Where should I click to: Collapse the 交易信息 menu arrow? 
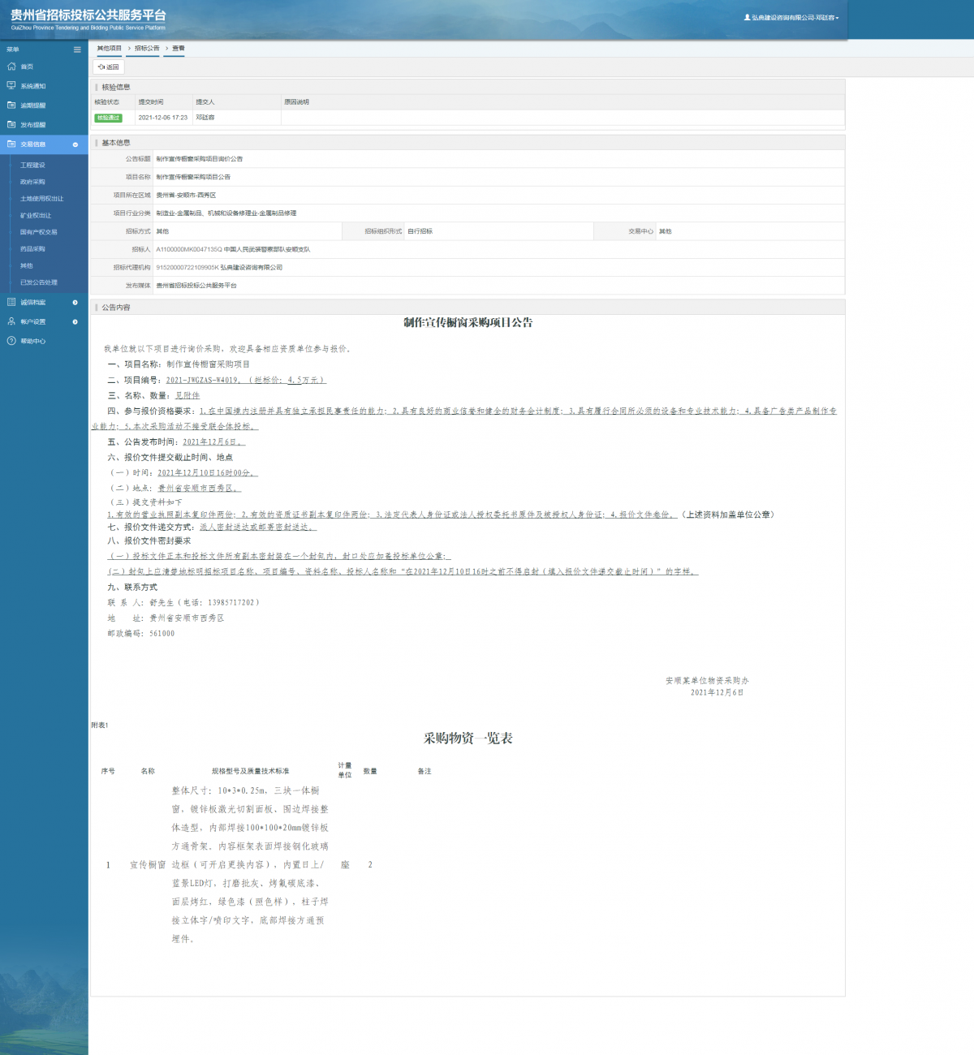[x=75, y=144]
